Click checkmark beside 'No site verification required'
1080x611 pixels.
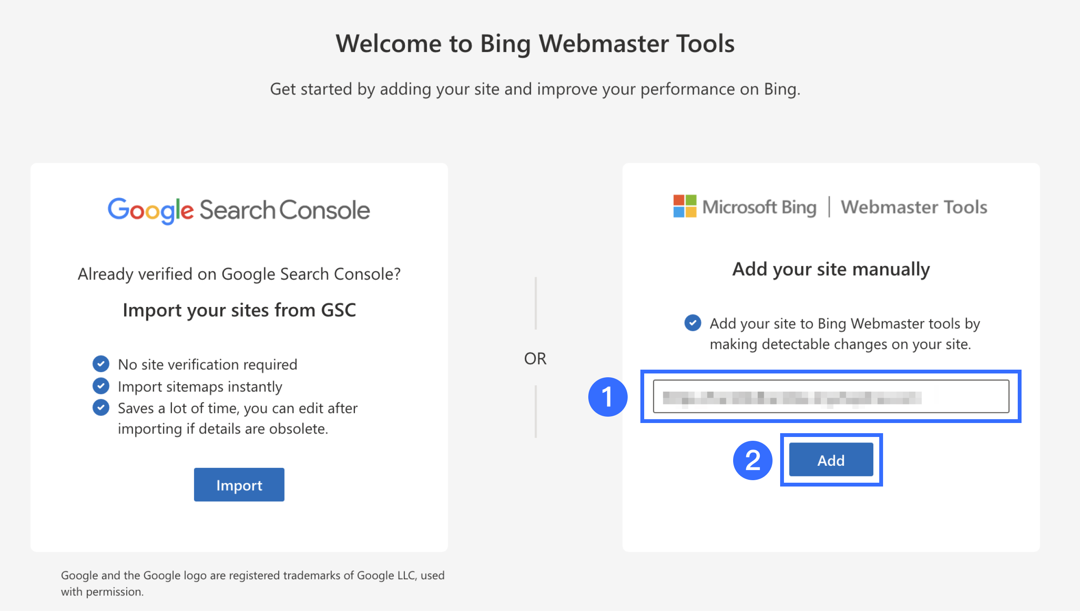101,364
